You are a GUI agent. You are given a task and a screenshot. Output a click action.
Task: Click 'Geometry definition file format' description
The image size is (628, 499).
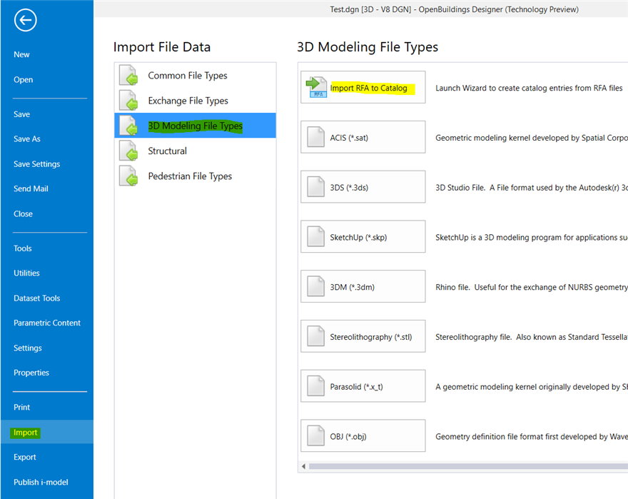tap(532, 436)
